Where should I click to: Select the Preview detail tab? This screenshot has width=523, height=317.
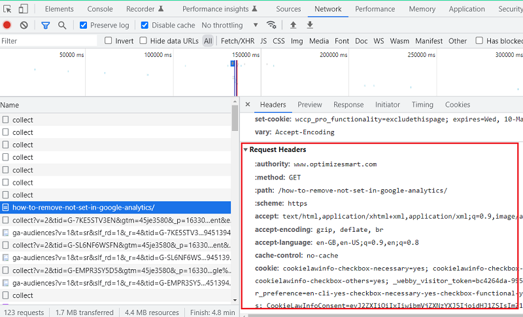[x=309, y=105]
